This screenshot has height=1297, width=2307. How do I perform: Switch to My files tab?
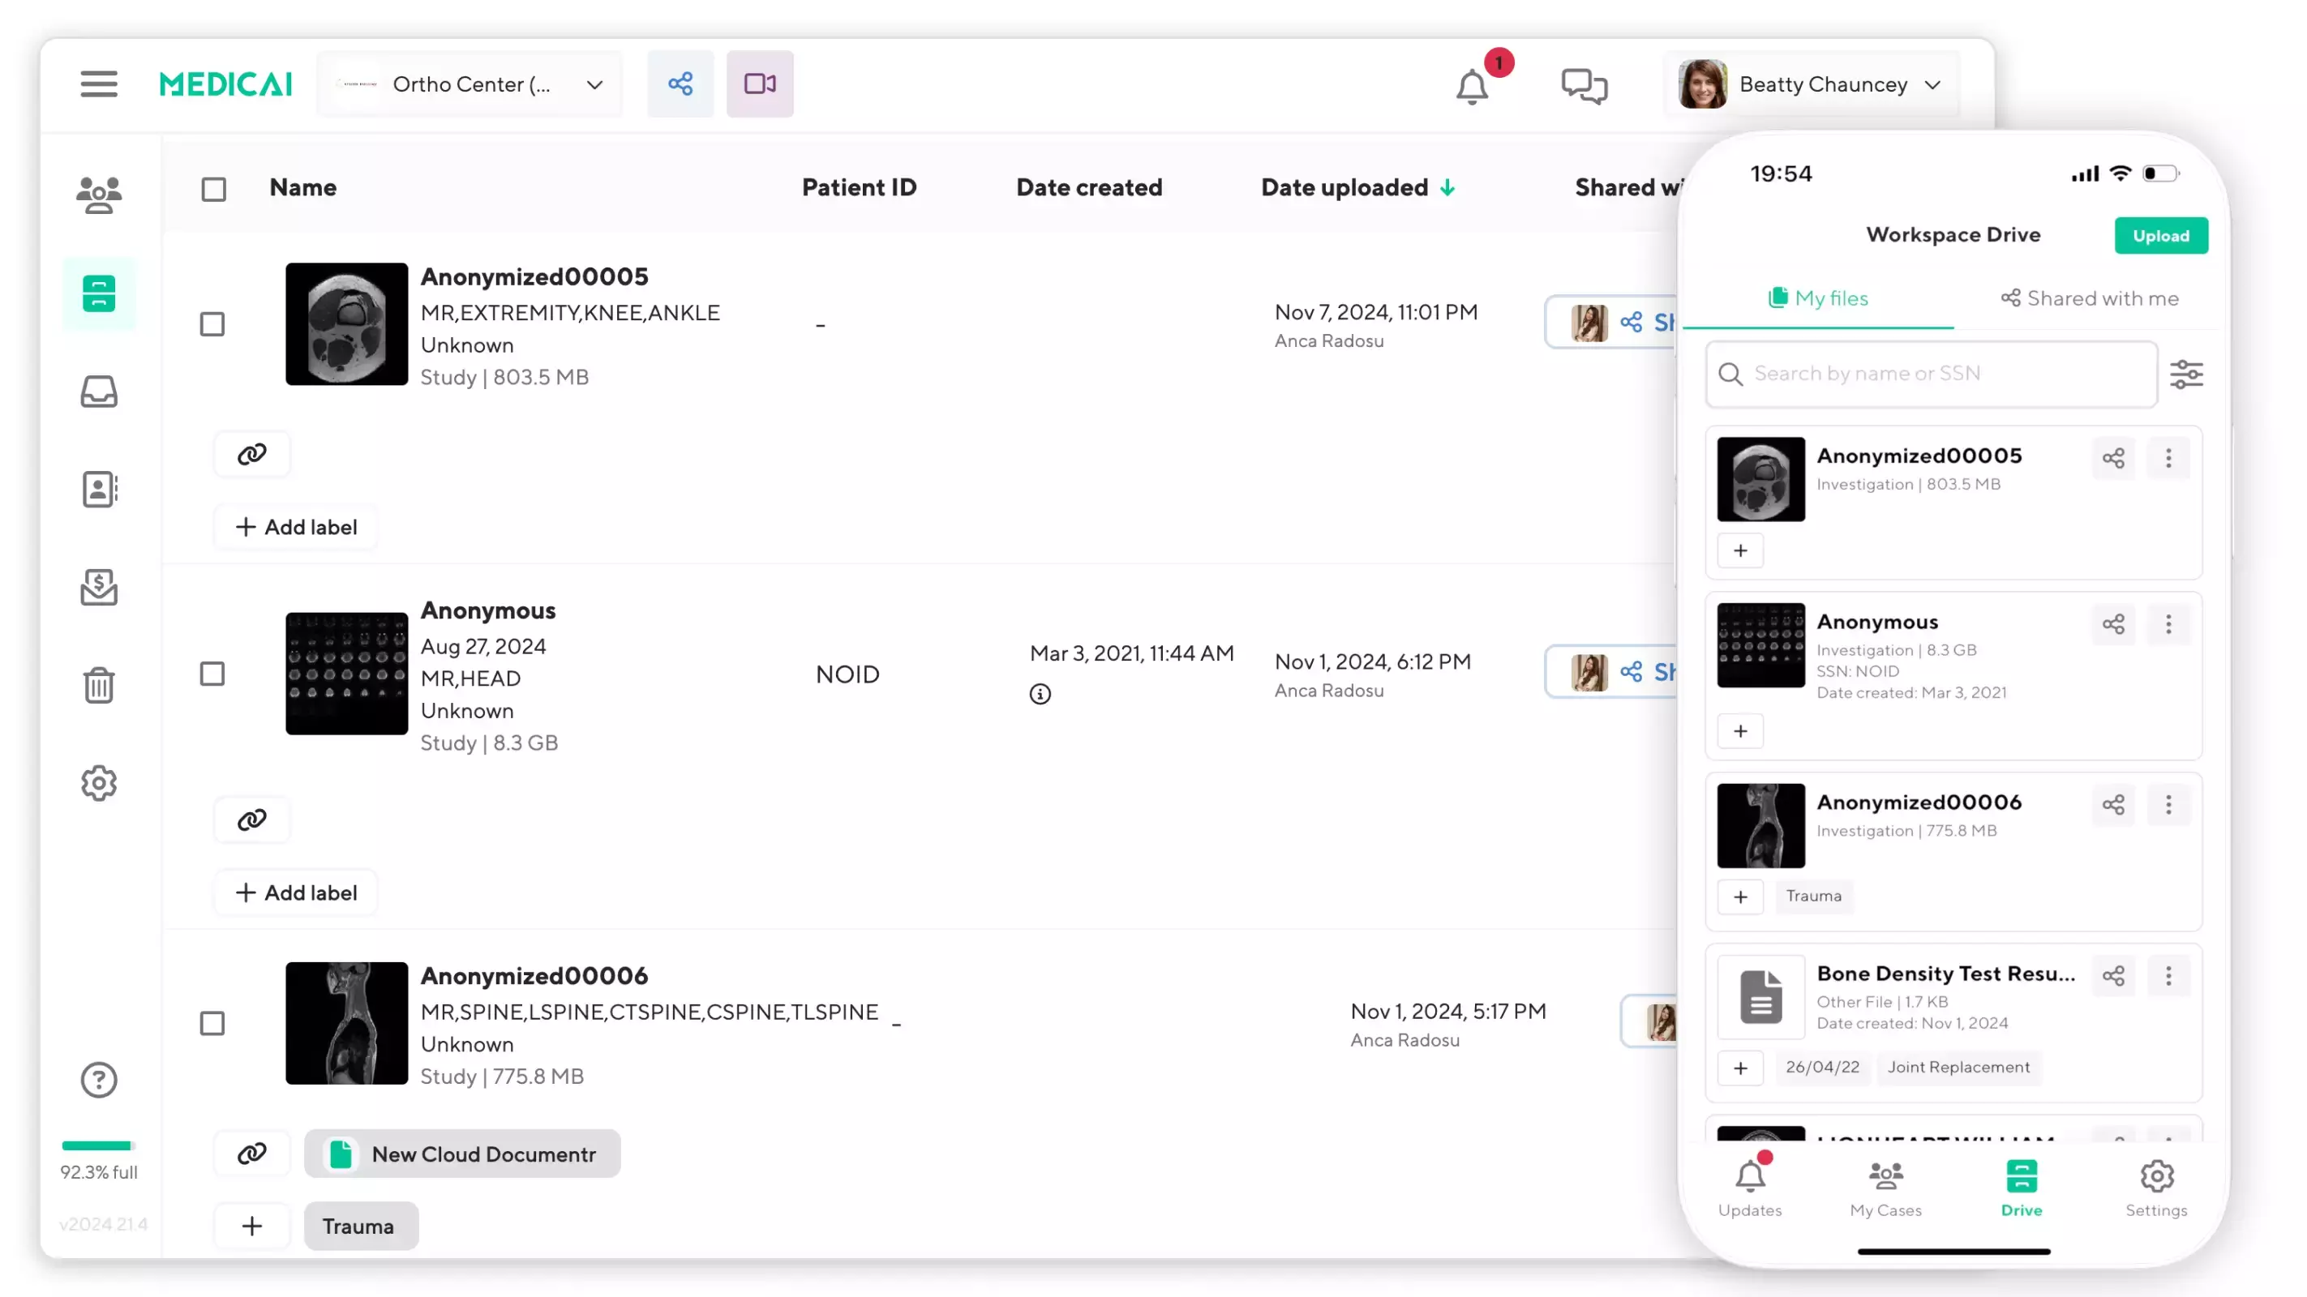pos(1818,298)
